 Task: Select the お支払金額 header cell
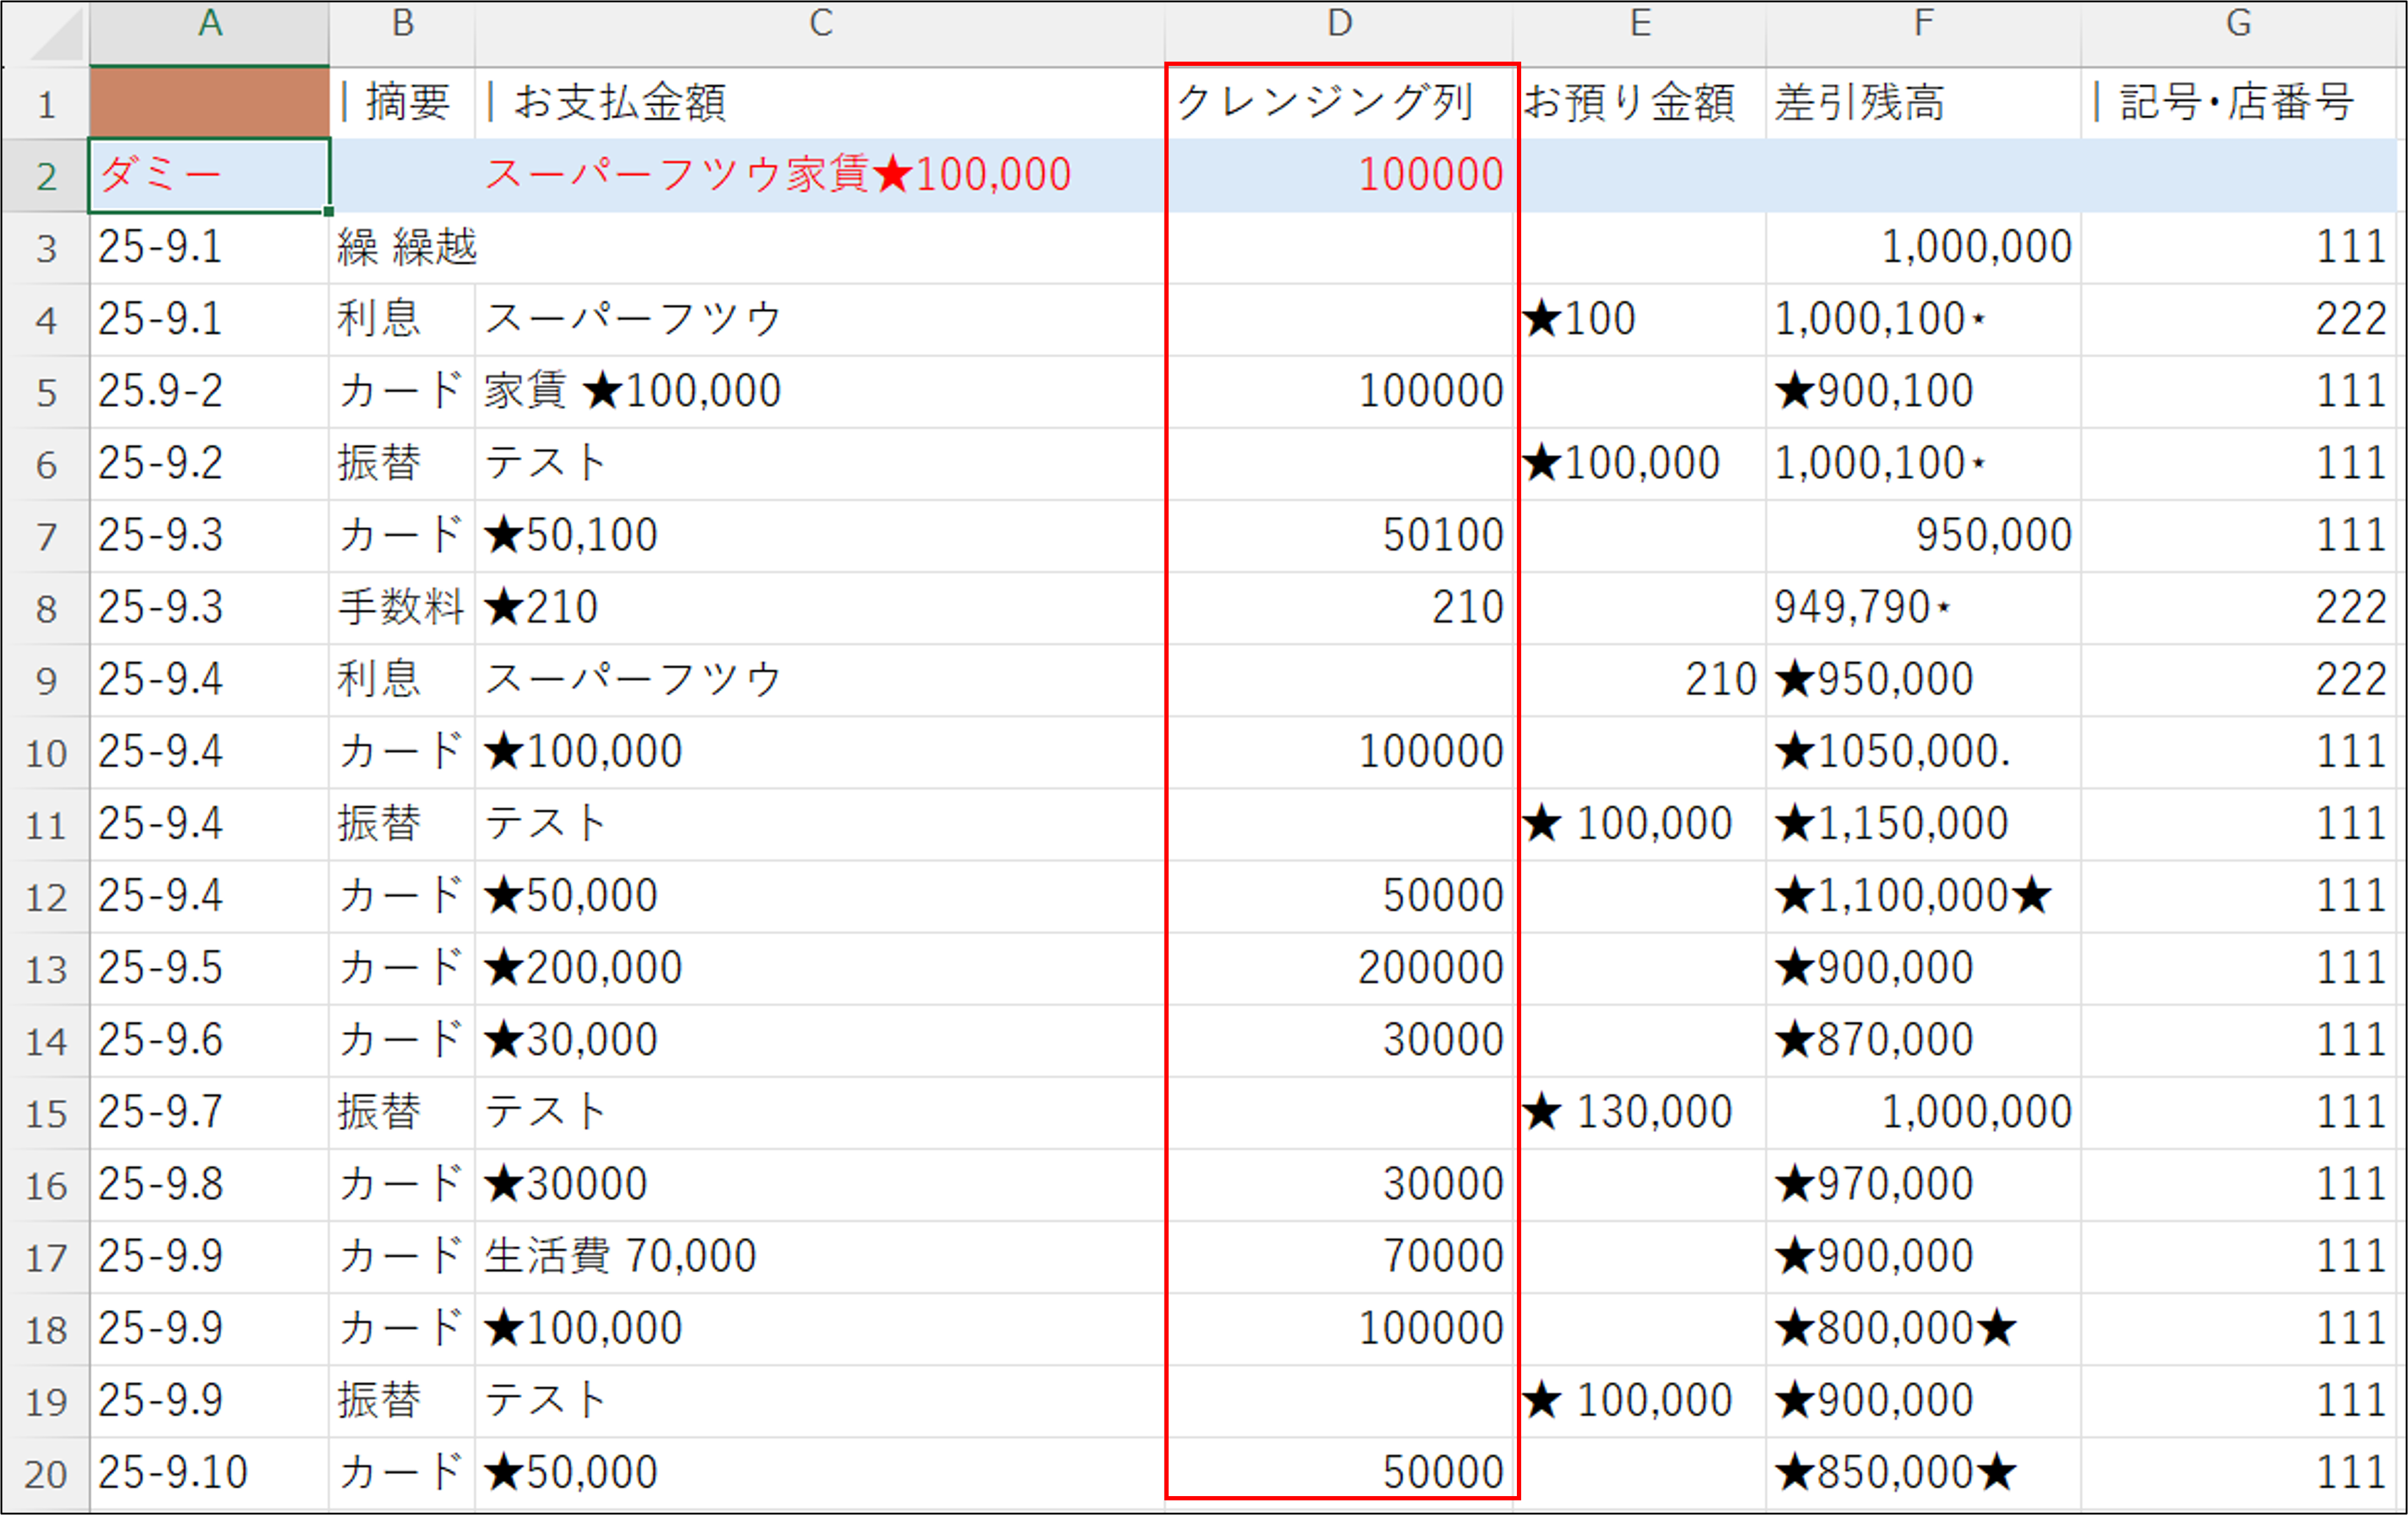819,102
